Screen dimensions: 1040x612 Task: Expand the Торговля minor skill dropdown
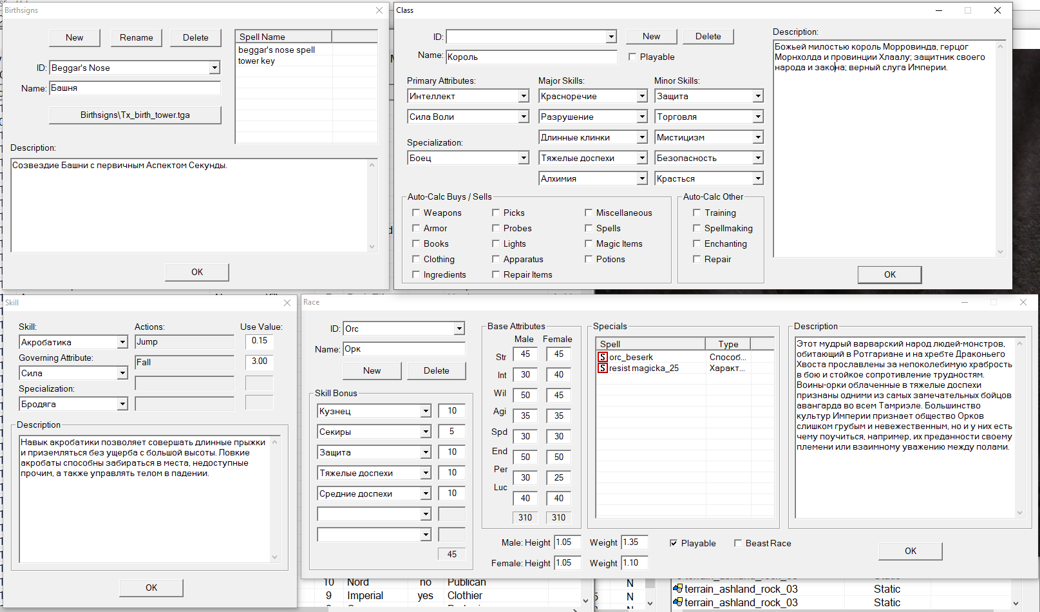(758, 117)
